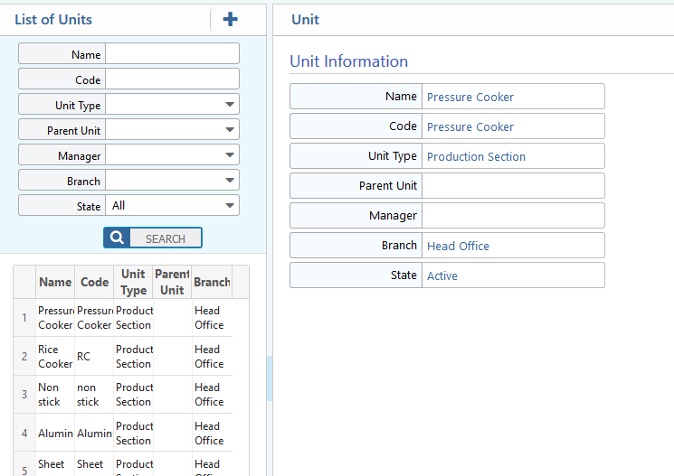The image size is (674, 476).
Task: Sort by the Name column header
Action: click(55, 282)
